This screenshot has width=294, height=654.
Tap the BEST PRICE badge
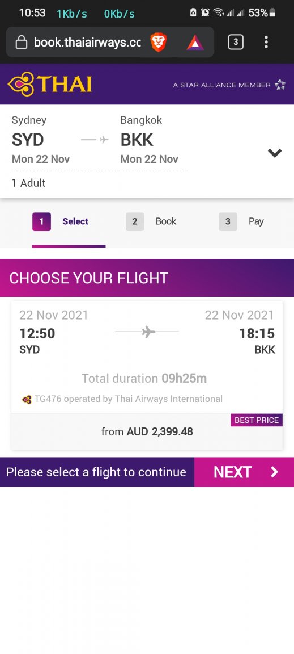pos(257,420)
